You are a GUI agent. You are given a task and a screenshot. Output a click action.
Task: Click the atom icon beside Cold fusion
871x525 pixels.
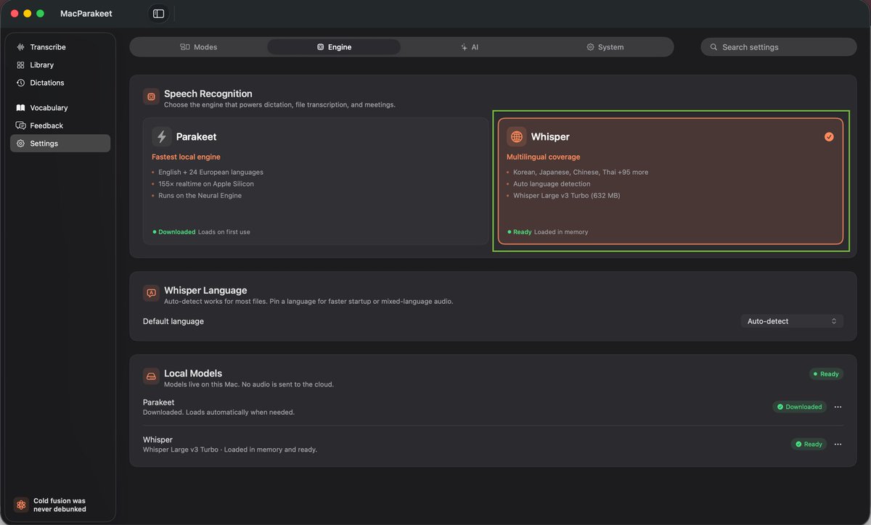coord(21,505)
